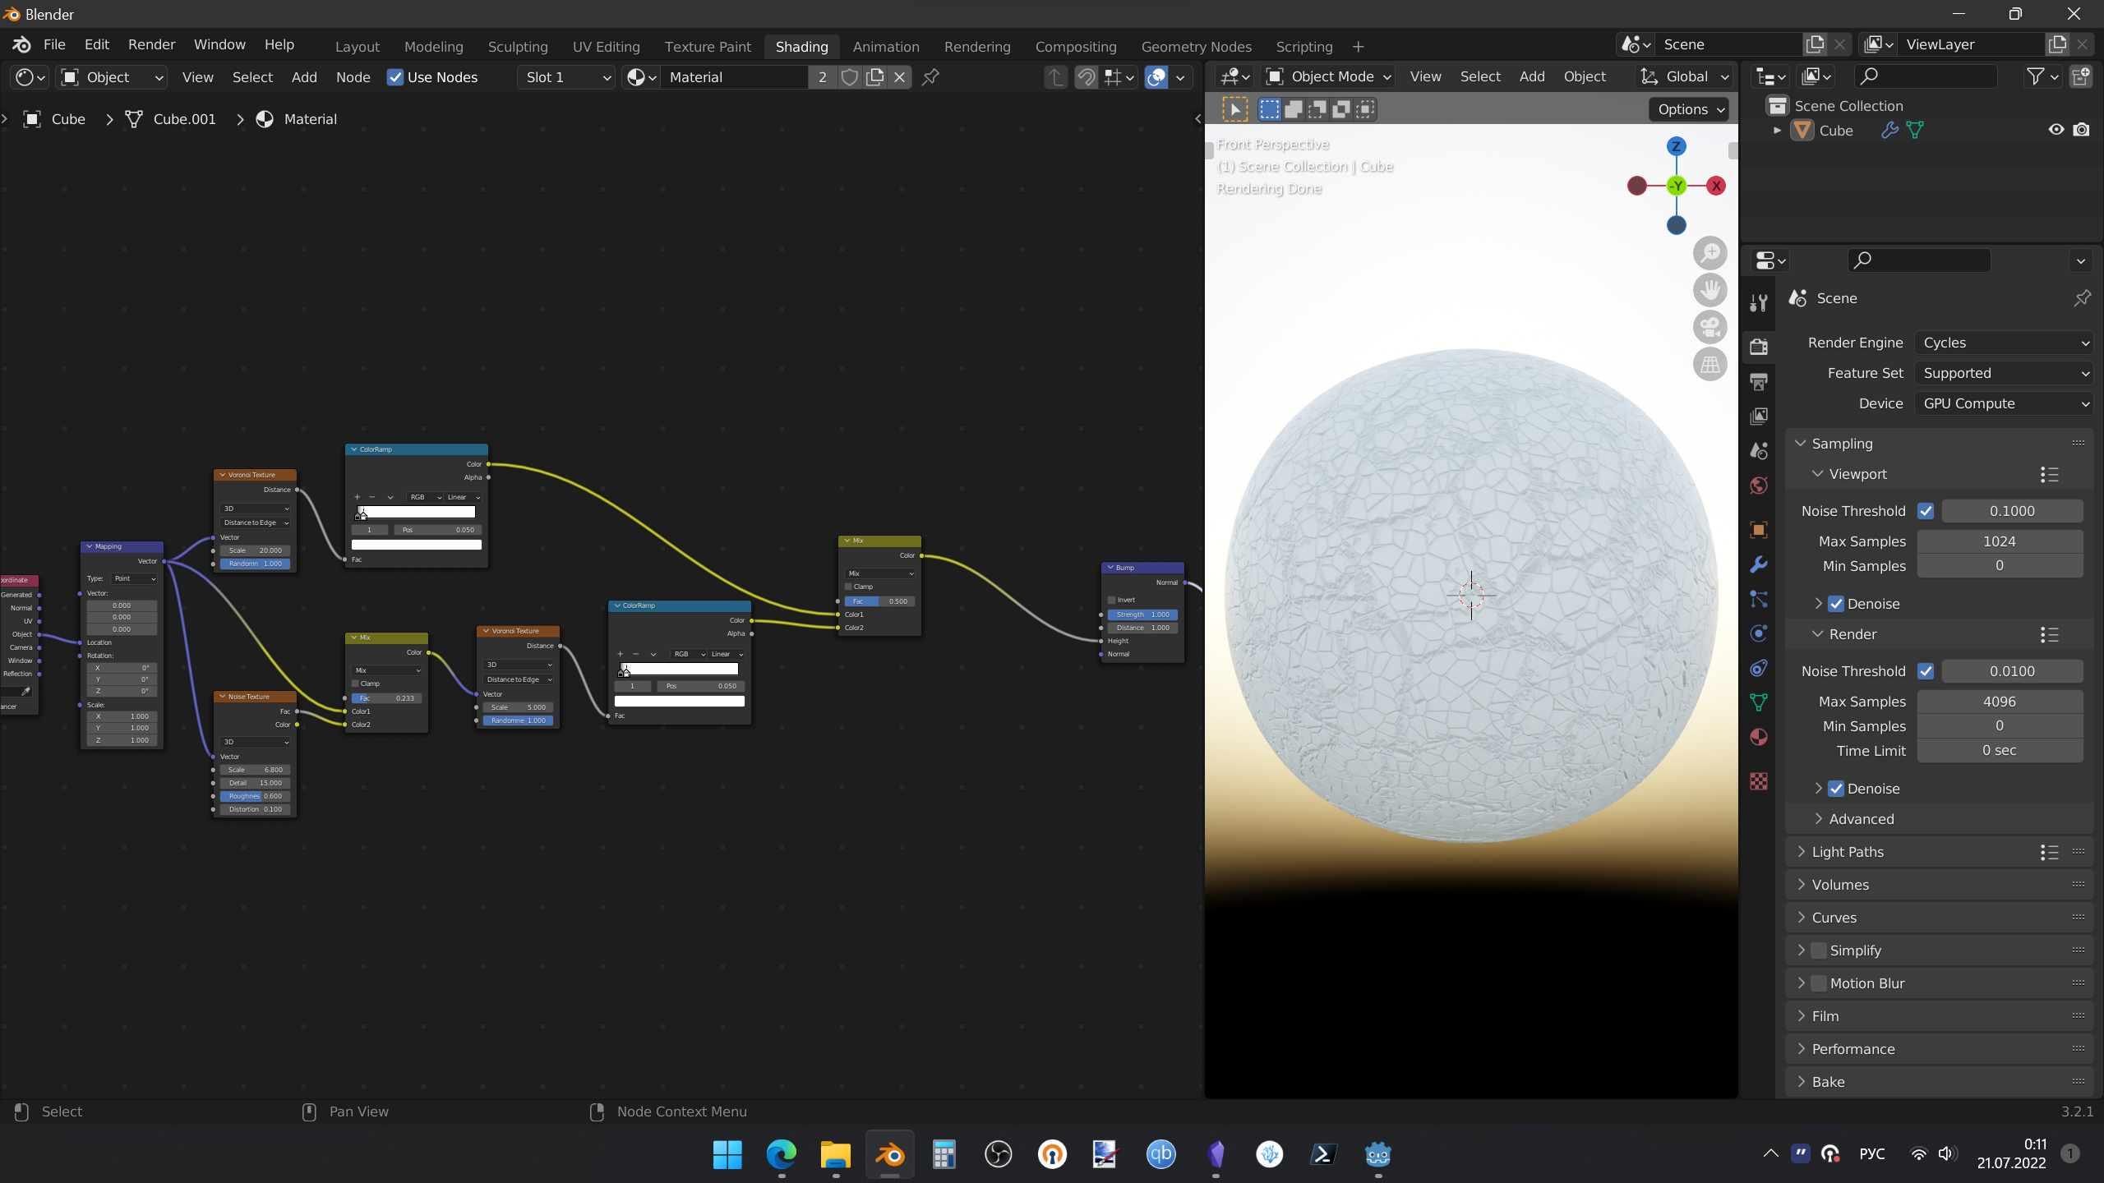Disable Viewport Noise Threshold checkbox
Screen dimensions: 2104x1183
point(1926,511)
